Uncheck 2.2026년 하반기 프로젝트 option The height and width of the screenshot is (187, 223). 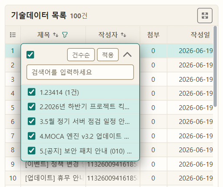tap(32, 107)
